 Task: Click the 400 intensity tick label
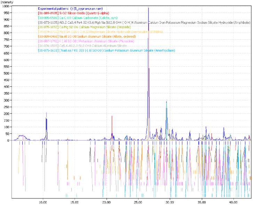(x=7, y=87)
